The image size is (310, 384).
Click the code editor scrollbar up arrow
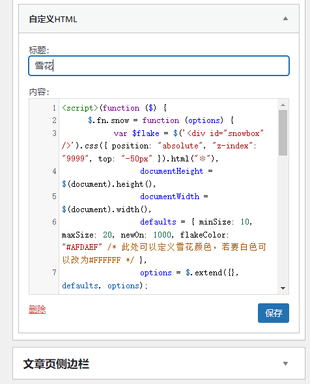(x=283, y=105)
